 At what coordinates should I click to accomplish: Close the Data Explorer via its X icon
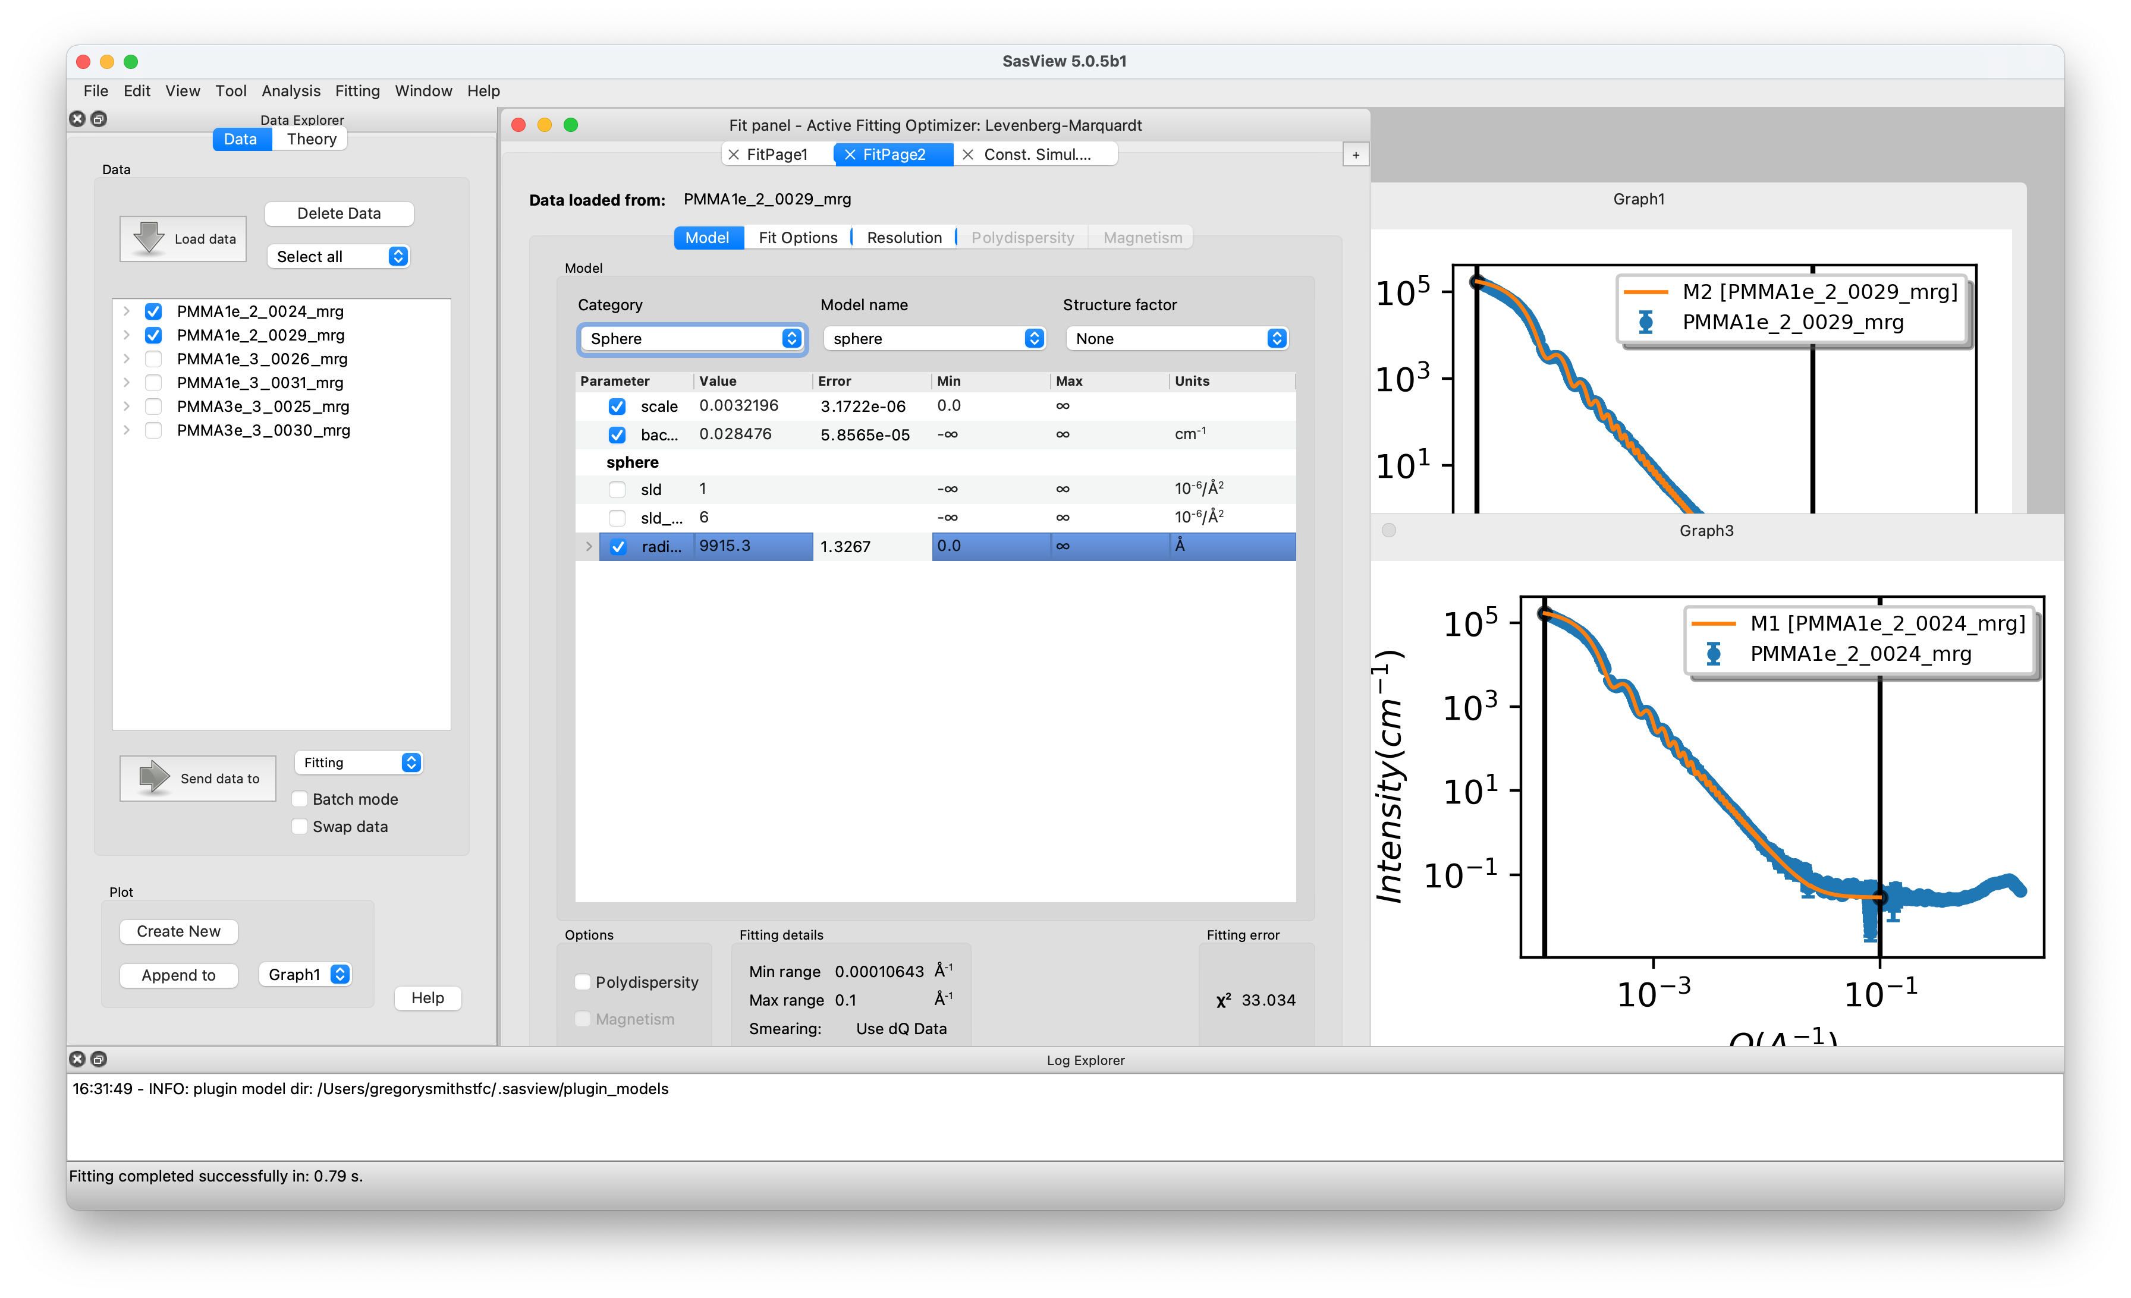click(77, 118)
